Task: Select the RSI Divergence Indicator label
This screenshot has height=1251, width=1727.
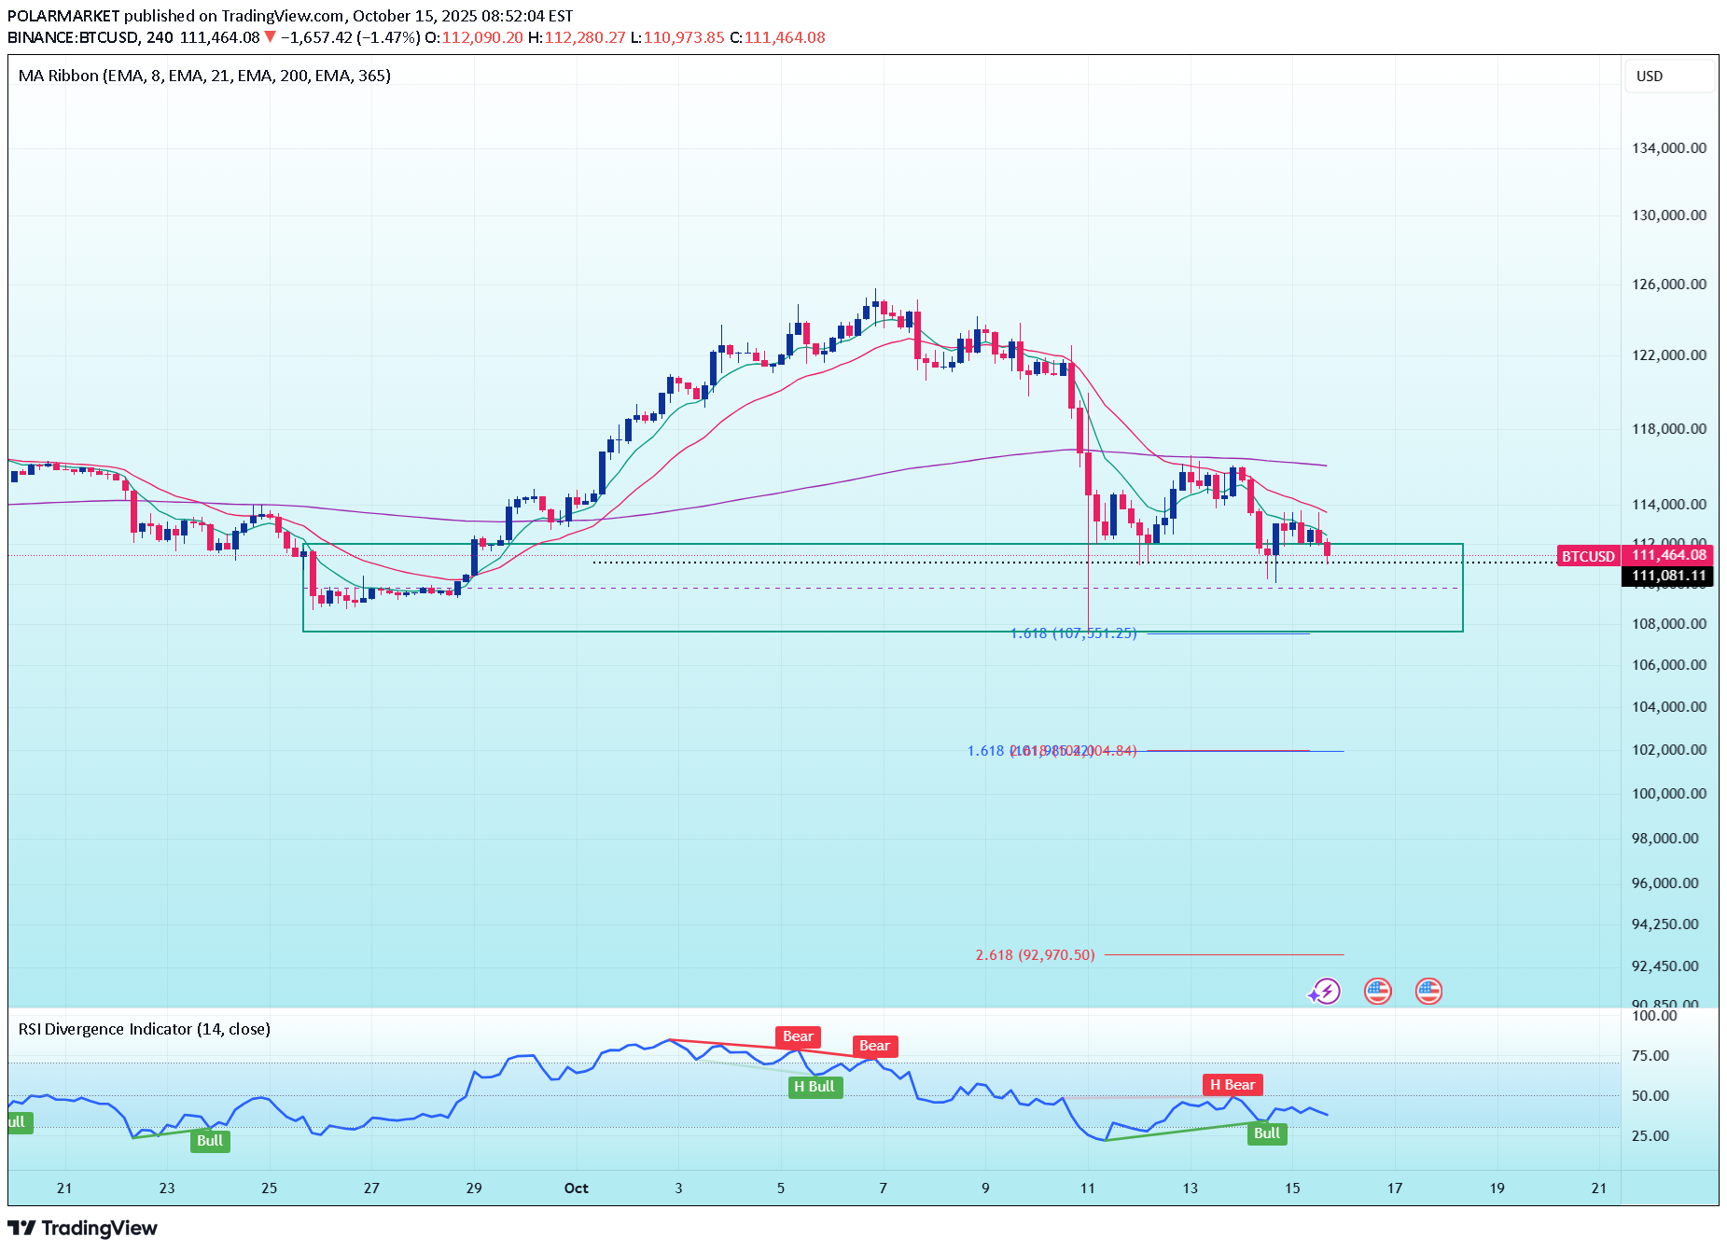Action: tap(144, 1029)
